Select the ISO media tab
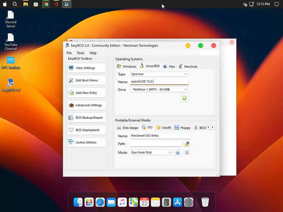Image resolution: width=283 pixels, height=212 pixels. point(147,127)
